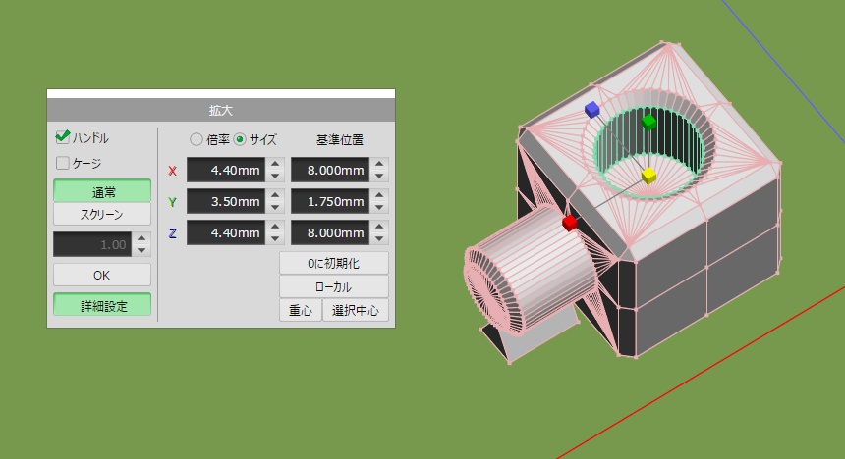Increase X base position with up arrow

(x=379, y=164)
